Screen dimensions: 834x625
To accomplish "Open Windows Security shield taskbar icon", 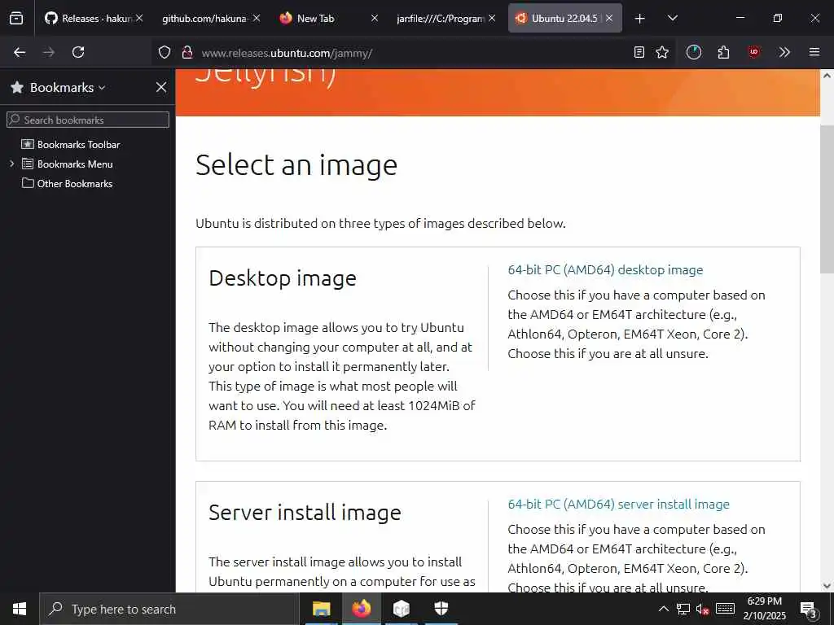I will pos(441,609).
